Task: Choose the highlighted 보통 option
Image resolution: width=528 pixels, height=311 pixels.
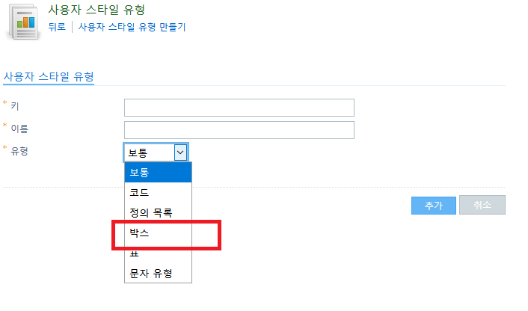Action: click(158, 173)
